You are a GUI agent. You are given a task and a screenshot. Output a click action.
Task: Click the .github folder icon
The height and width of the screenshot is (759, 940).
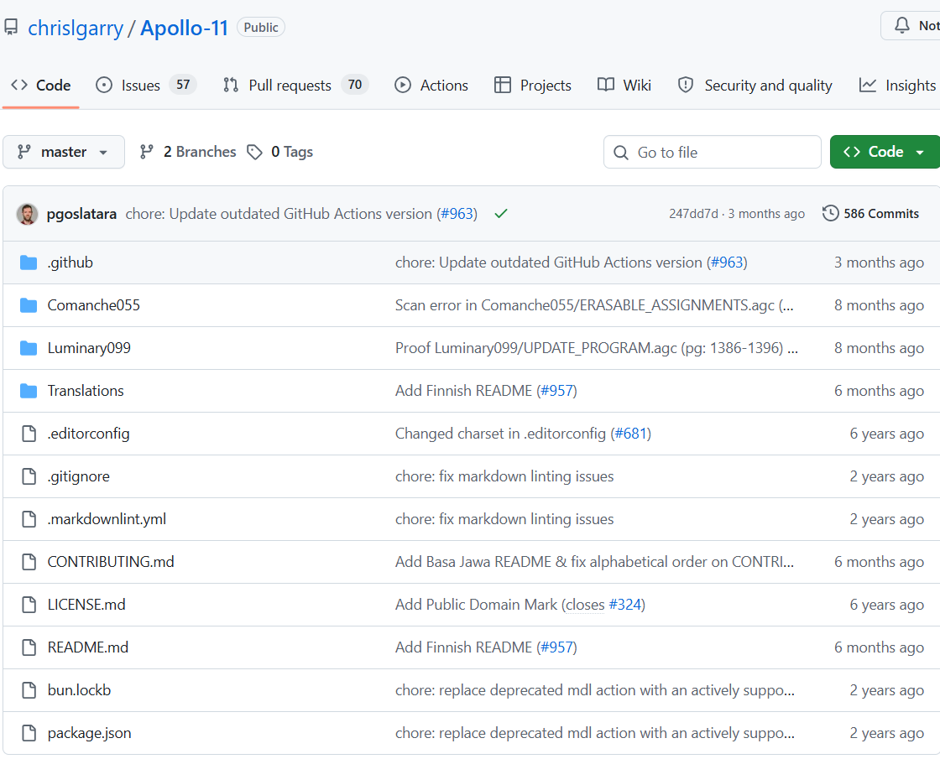pos(29,263)
